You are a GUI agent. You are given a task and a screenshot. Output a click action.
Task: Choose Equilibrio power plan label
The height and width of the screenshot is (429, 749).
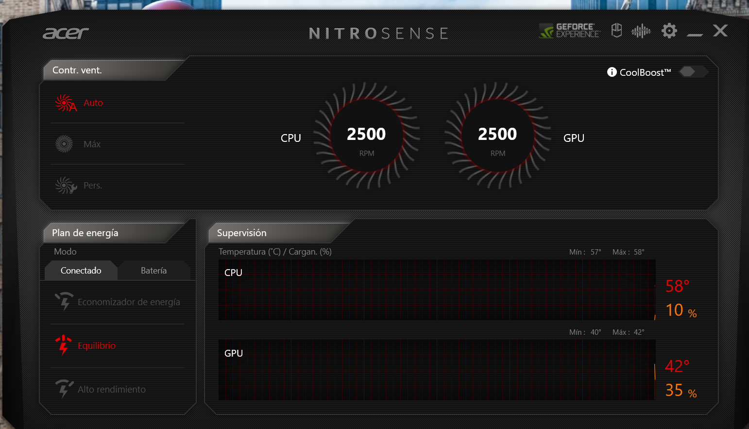[x=97, y=345]
